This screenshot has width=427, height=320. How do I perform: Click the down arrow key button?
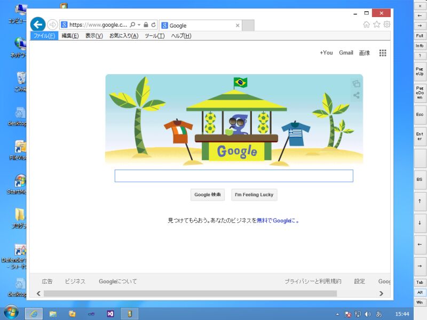tap(420, 223)
